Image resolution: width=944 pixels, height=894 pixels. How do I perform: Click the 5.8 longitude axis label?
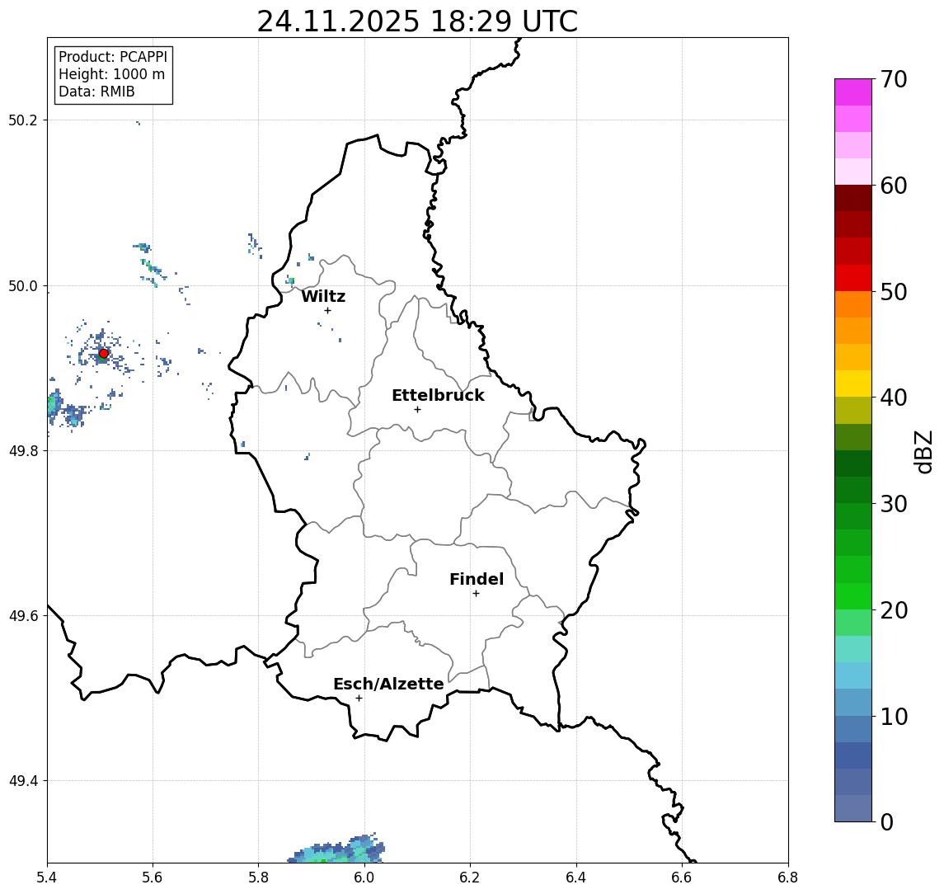258,878
